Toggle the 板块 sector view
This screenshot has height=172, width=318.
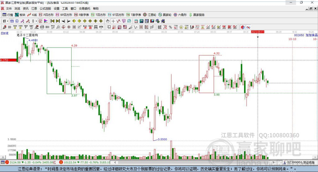tap(20, 15)
